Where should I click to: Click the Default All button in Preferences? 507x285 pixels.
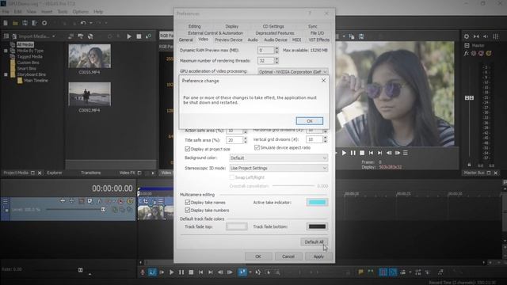pos(314,241)
